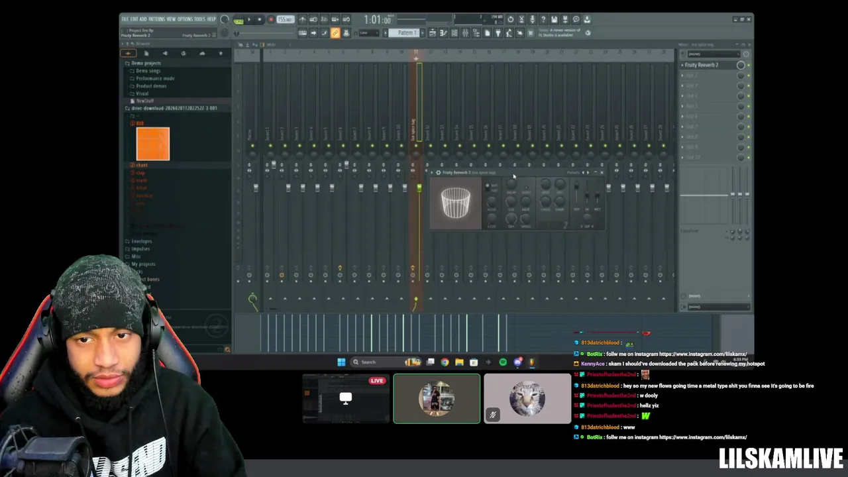
Task: Click the Play transport button
Action: tap(249, 19)
